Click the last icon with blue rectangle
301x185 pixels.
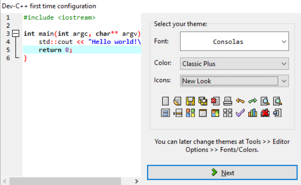tap(277, 113)
